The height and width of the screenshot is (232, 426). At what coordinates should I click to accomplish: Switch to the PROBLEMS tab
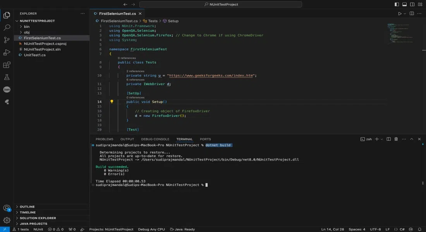tap(104, 139)
